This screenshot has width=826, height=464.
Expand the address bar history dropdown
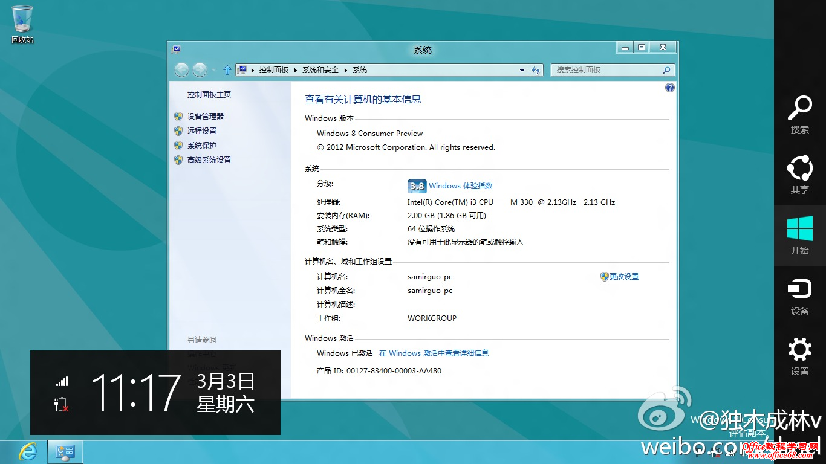pos(522,71)
